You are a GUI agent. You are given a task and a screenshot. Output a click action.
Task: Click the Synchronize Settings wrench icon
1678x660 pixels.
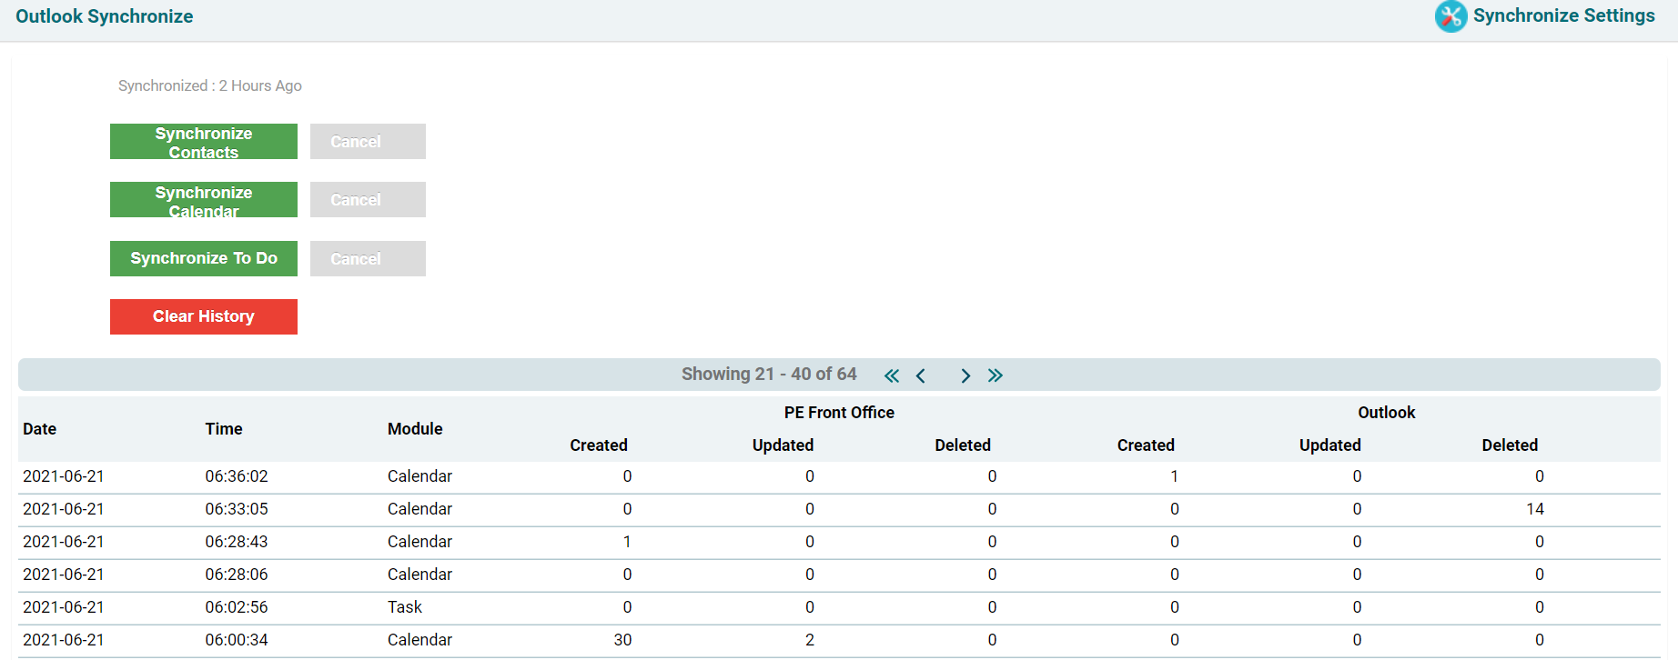[1451, 16]
